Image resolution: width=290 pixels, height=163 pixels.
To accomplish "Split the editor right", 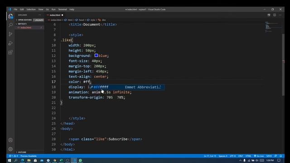I will click(275, 15).
